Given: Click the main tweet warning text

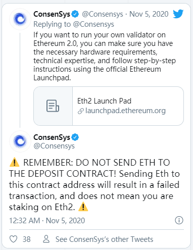Looking at the screenshot, I should (94, 185).
